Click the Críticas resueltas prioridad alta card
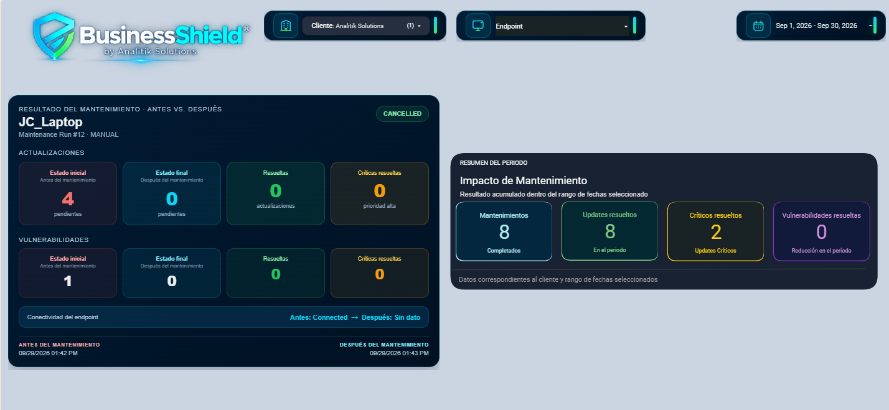Screen dimensions: 889x410 point(380,193)
